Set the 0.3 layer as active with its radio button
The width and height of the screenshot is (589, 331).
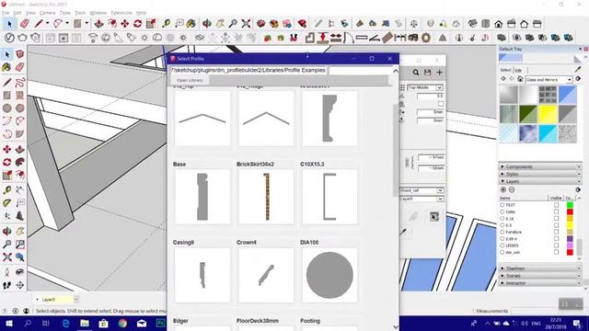pos(502,225)
